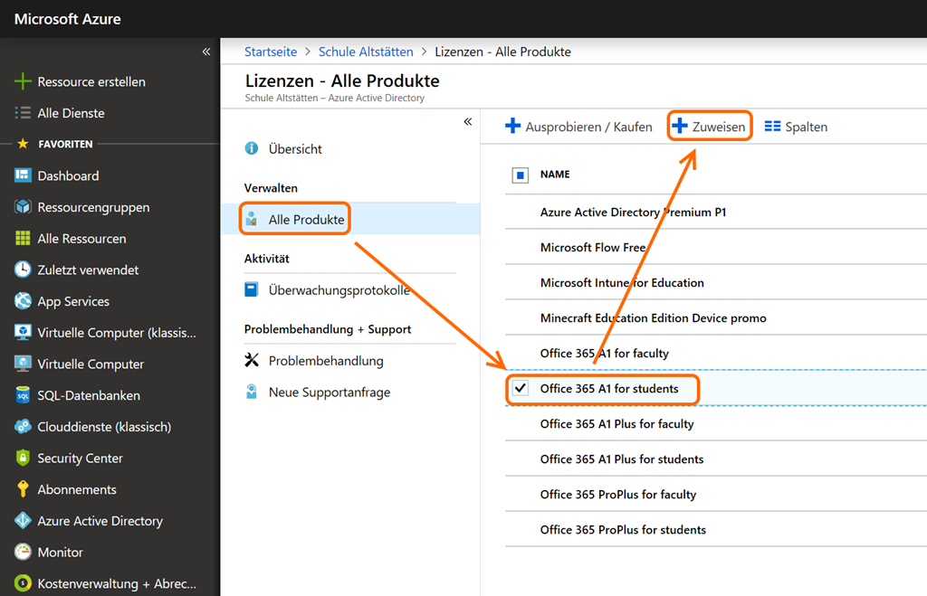This screenshot has height=596, width=927.
Task: Click Ausprobieren / Kaufen in the toolbar
Action: [578, 127]
